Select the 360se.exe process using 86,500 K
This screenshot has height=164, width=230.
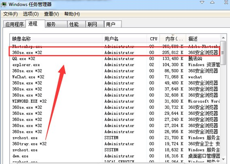point(115,71)
